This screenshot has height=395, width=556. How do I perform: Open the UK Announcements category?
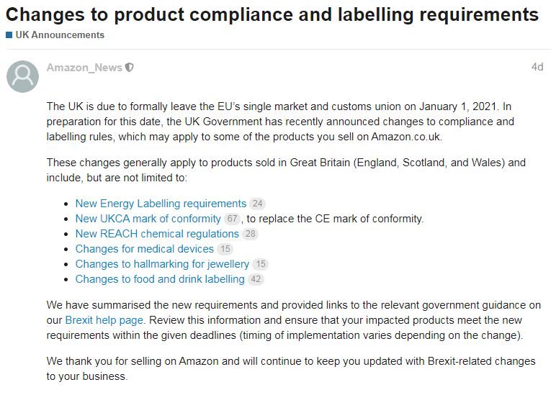tap(60, 35)
